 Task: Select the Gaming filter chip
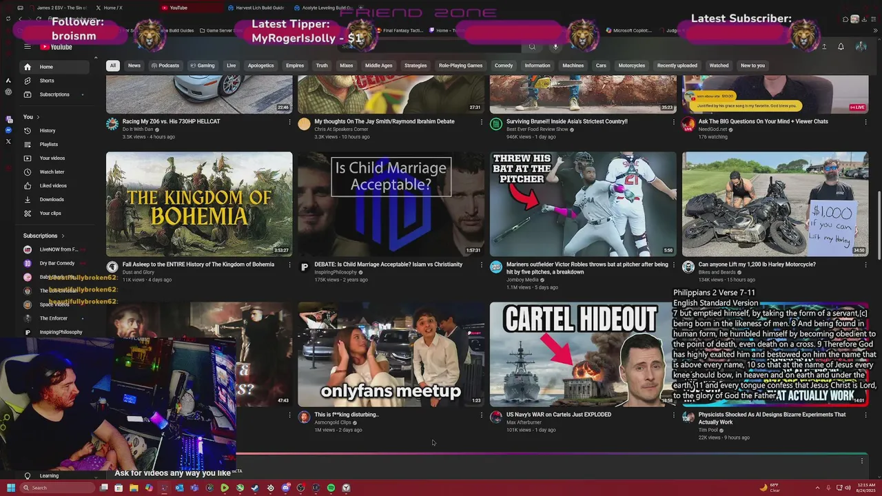[x=203, y=65]
